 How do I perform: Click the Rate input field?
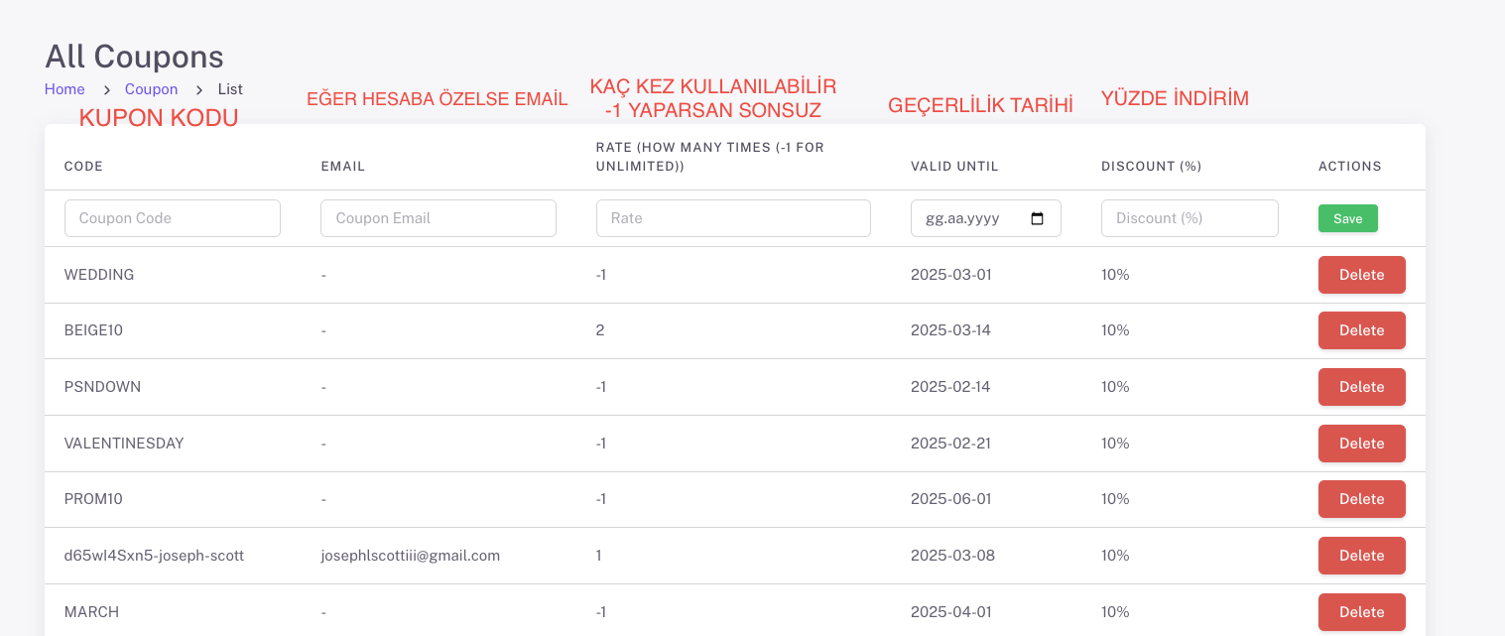tap(733, 217)
